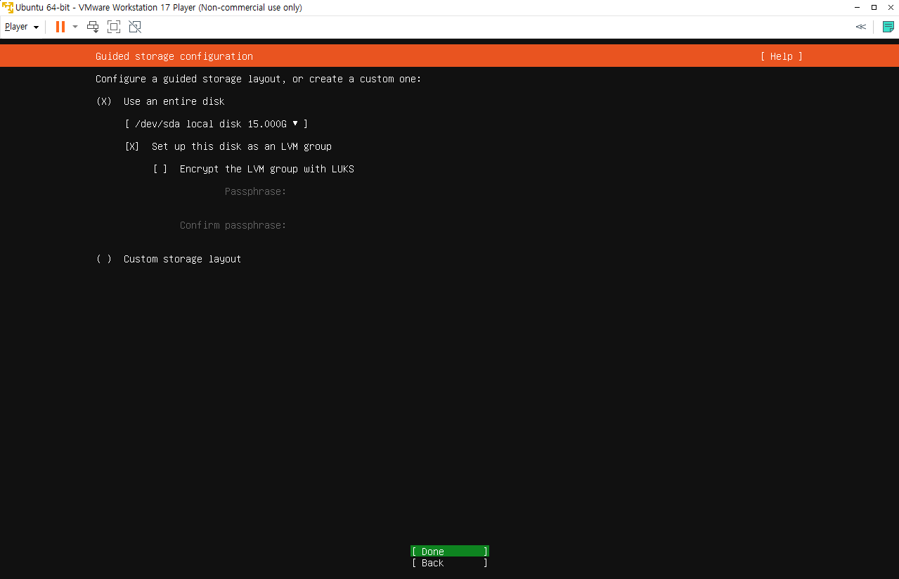The width and height of the screenshot is (899, 579).
Task: Enter full screen mode
Action: pyautogui.click(x=114, y=27)
